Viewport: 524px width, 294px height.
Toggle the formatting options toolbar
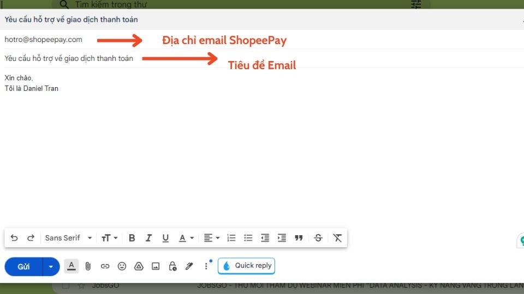pos(71,266)
